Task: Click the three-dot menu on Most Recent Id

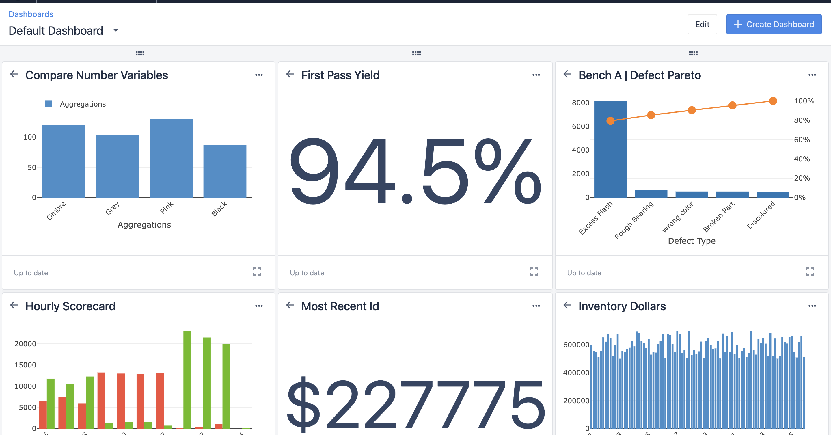Action: [536, 306]
